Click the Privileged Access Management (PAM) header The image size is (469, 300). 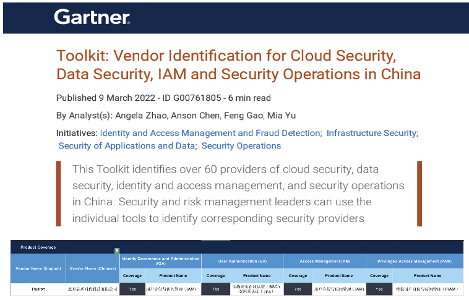(415, 261)
